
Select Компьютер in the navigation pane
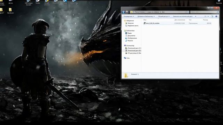(x=129, y=45)
